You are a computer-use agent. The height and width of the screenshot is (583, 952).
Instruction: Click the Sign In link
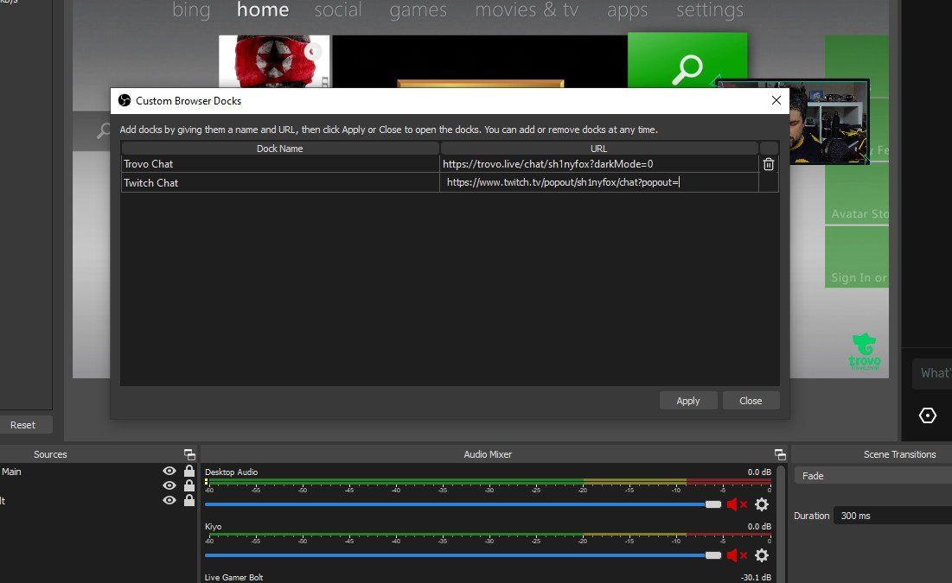858,277
